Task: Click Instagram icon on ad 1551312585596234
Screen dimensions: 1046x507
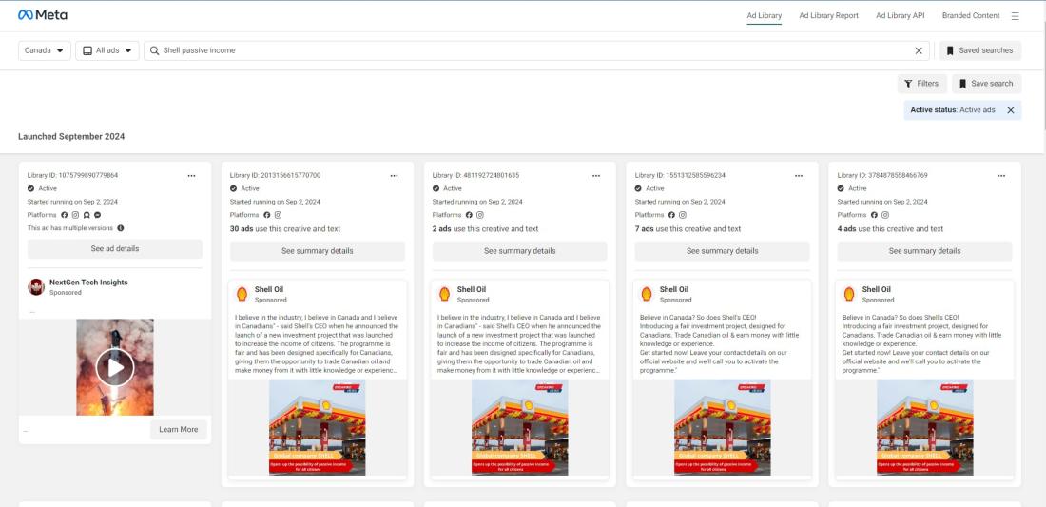Action: [683, 215]
